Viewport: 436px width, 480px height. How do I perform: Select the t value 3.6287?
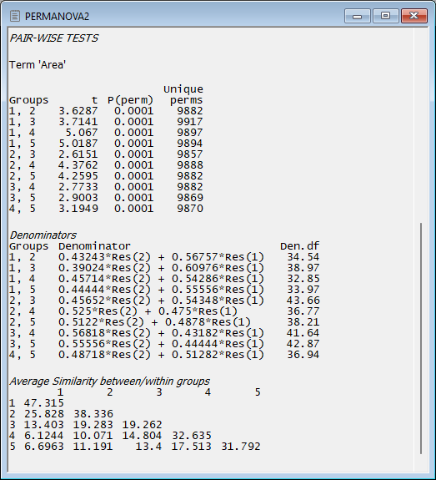(x=78, y=111)
